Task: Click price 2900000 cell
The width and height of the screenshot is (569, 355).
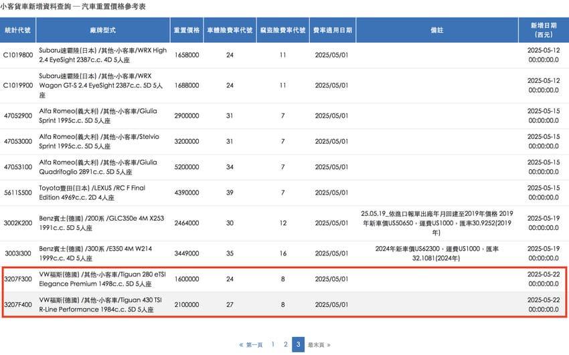Action: pos(187,116)
